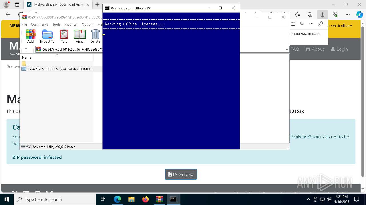Select the 06e94777c5cf3011... file in the list
Viewport: 366px width, 205px height.
[57, 69]
